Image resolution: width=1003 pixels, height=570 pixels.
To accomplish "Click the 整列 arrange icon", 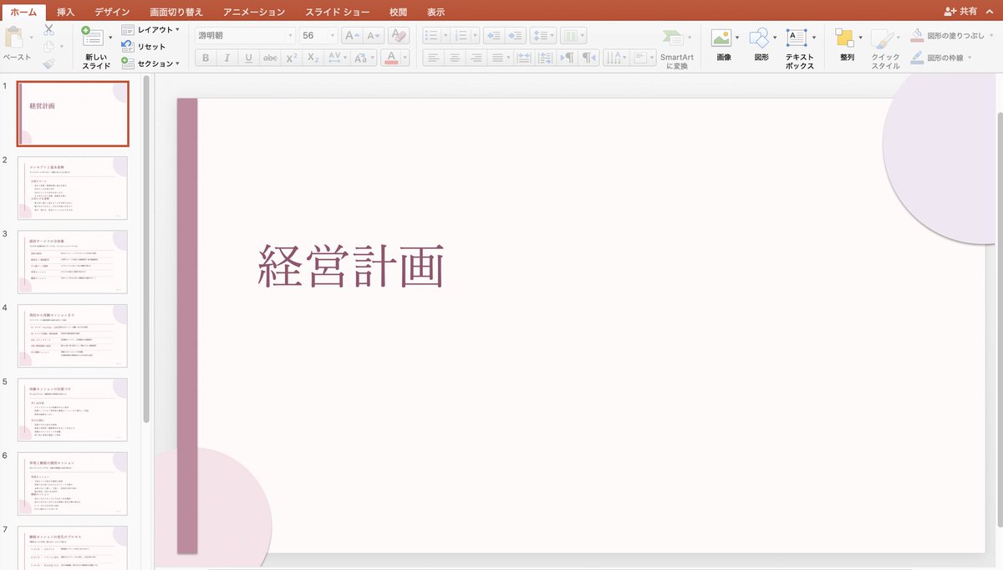I will [844, 38].
